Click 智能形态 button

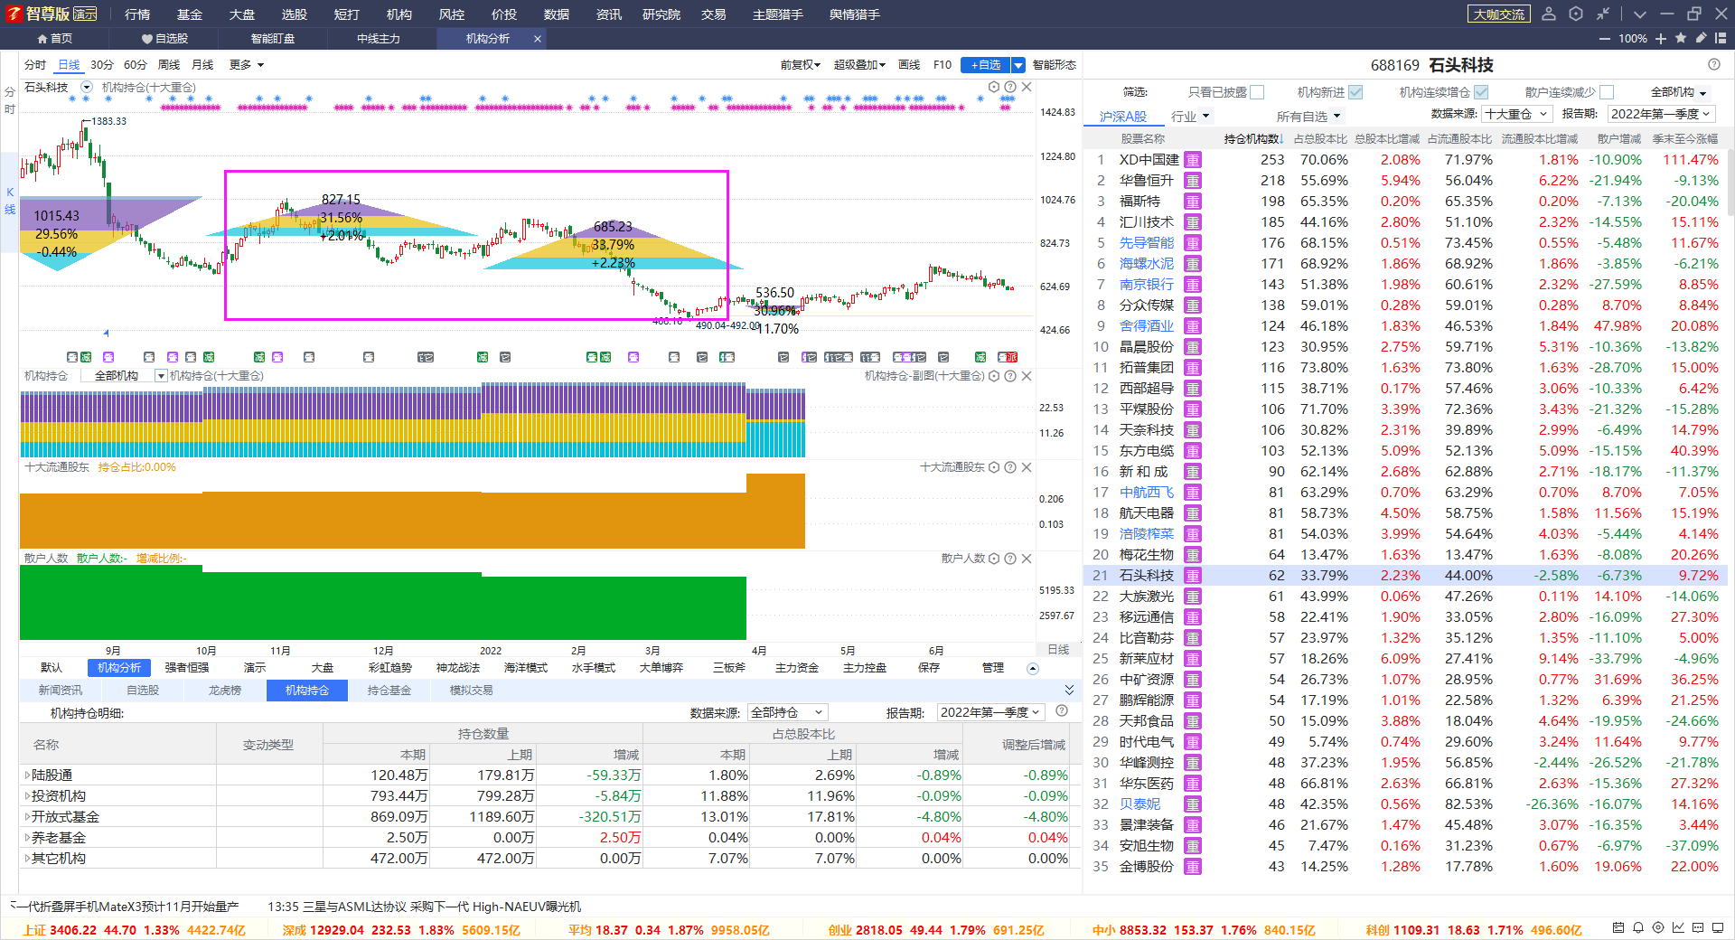1055,64
